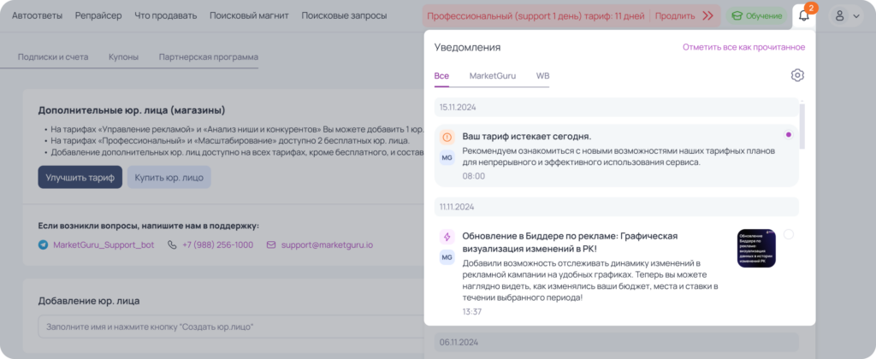Click the Улучшить тариф button
This screenshot has width=876, height=359.
pyautogui.click(x=80, y=178)
